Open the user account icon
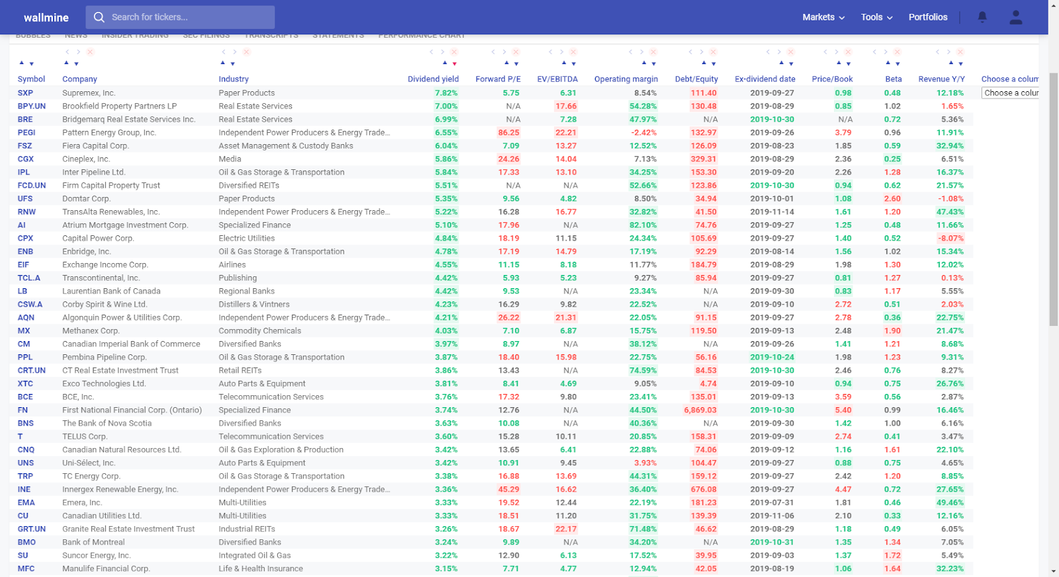1059x577 pixels. (x=1016, y=17)
